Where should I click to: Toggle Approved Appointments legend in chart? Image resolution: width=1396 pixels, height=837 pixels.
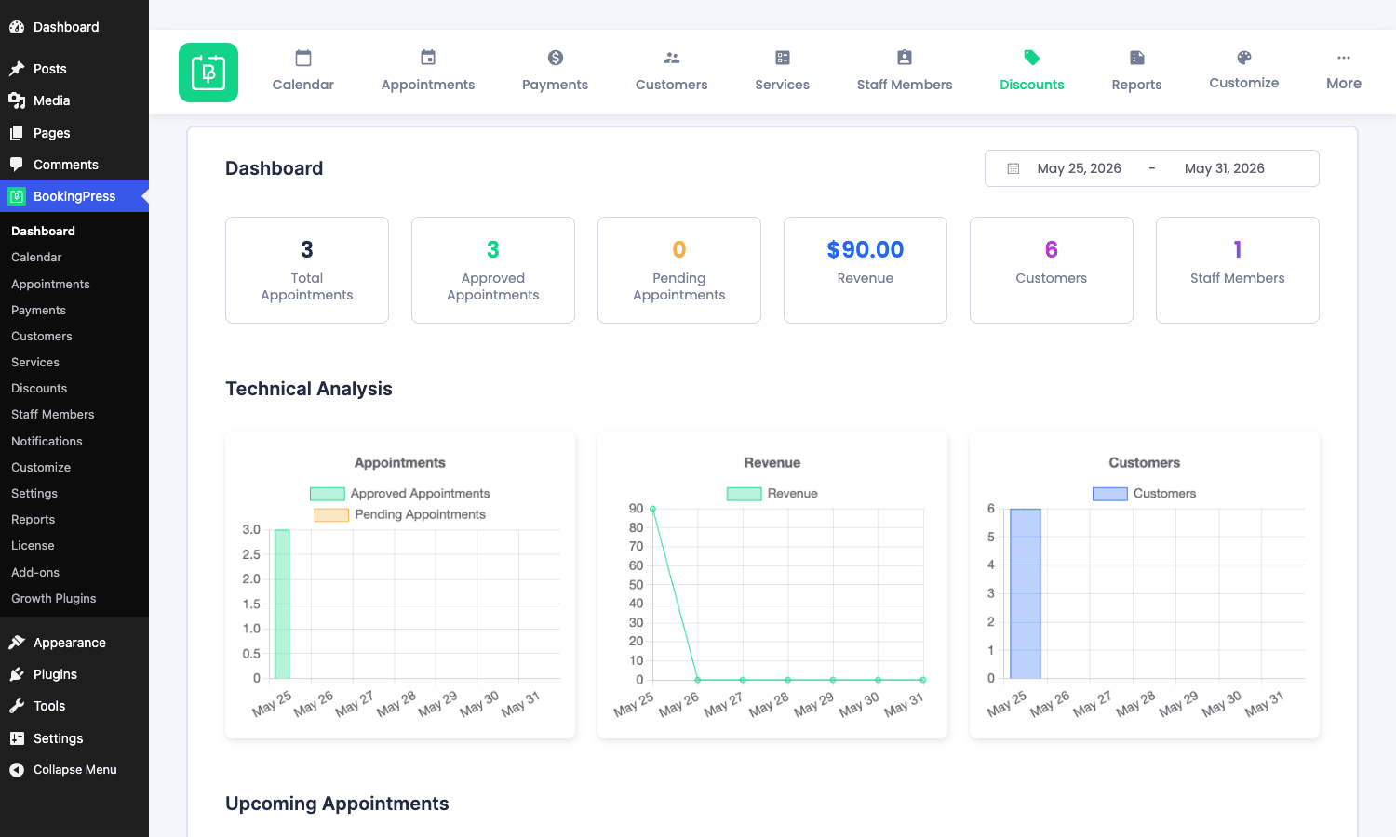[400, 494]
